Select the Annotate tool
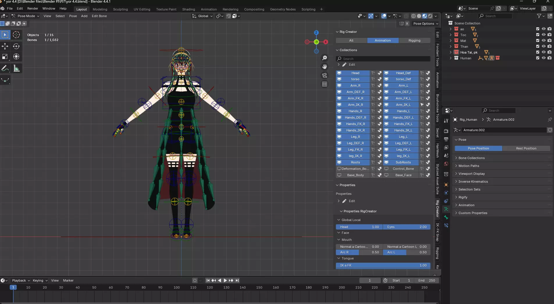 pyautogui.click(x=5, y=68)
